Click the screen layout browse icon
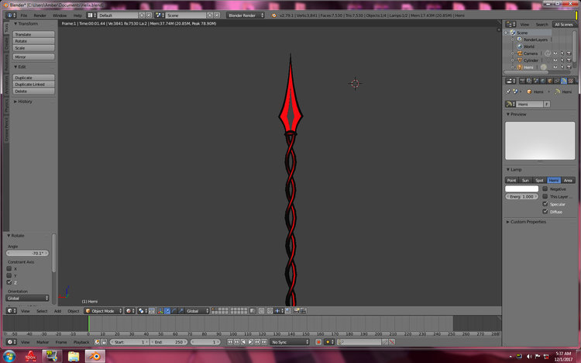 click(91, 16)
